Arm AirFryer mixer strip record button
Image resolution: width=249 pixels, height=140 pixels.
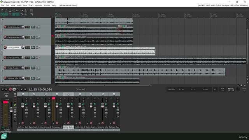(23, 123)
